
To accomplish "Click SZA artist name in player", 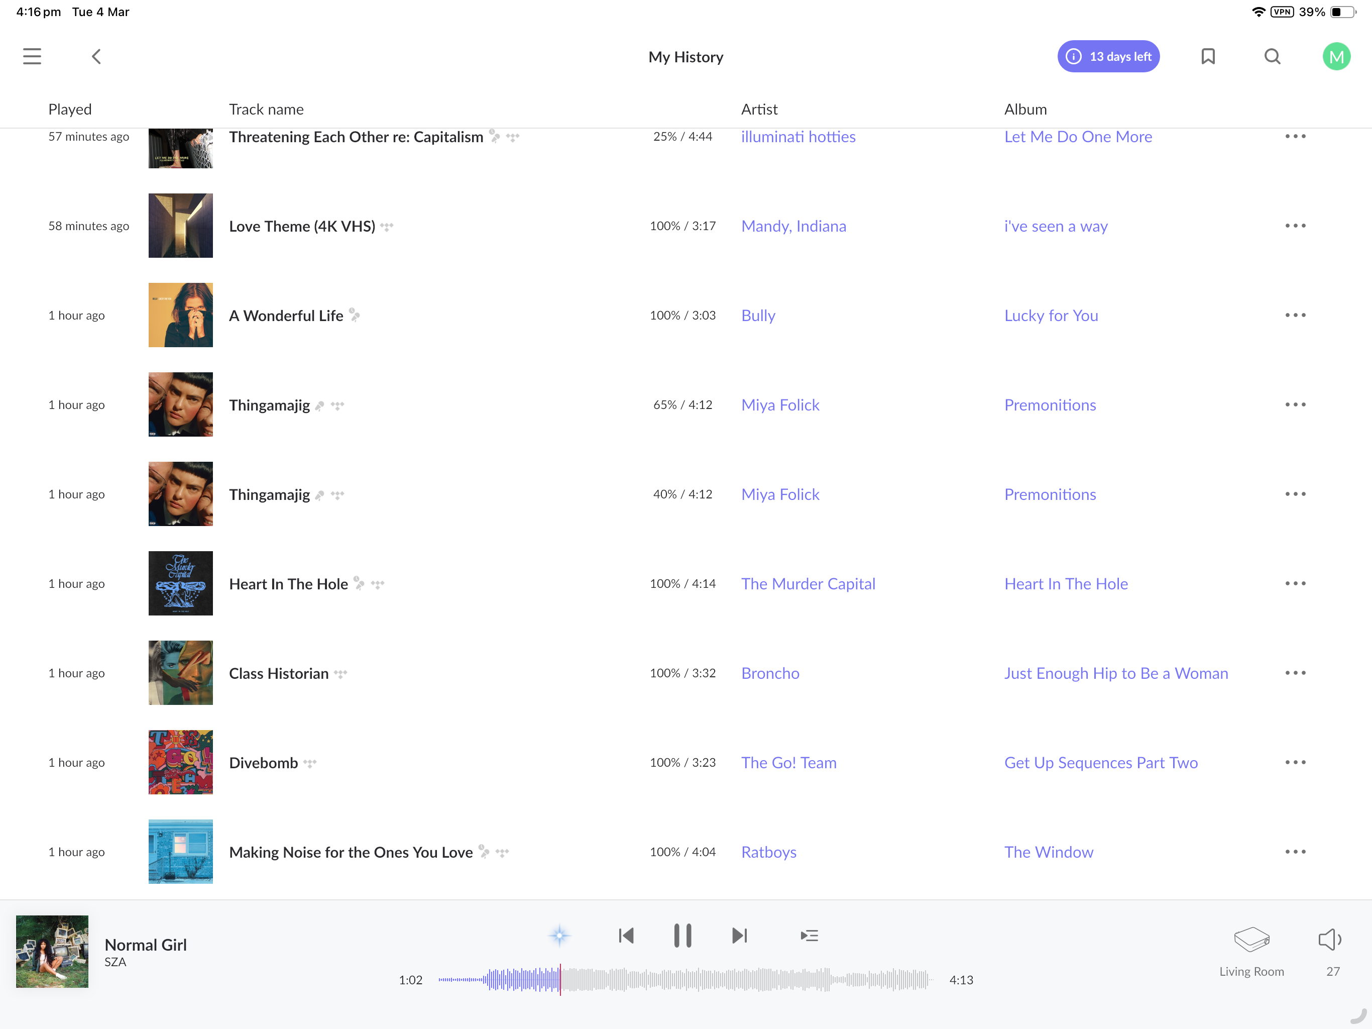I will tap(116, 961).
